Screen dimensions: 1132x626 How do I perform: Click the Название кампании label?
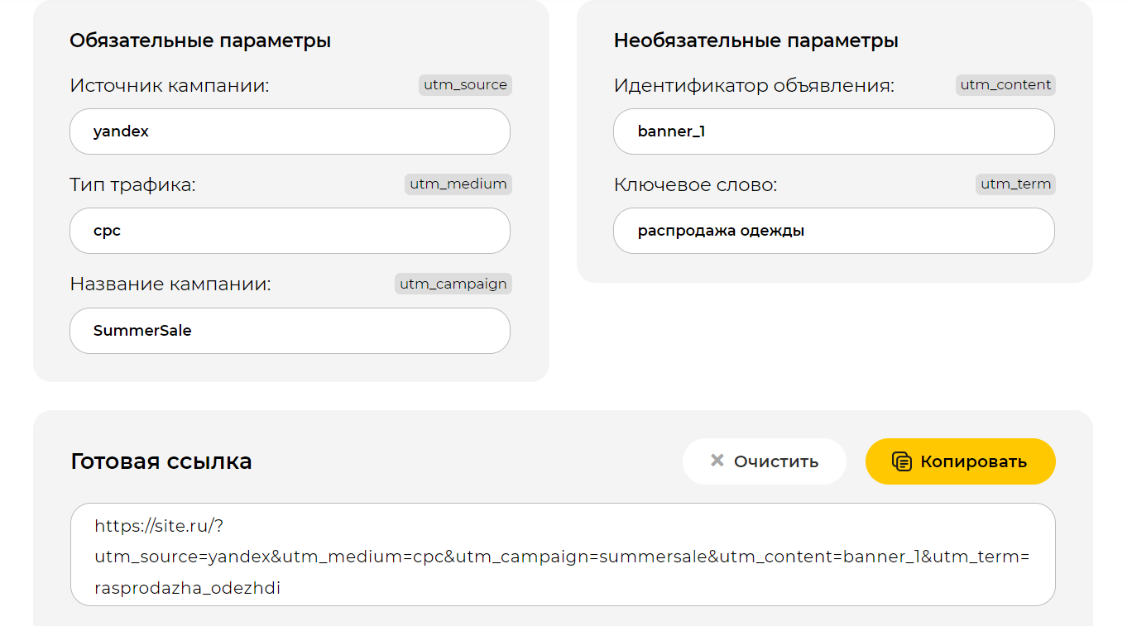click(x=170, y=284)
